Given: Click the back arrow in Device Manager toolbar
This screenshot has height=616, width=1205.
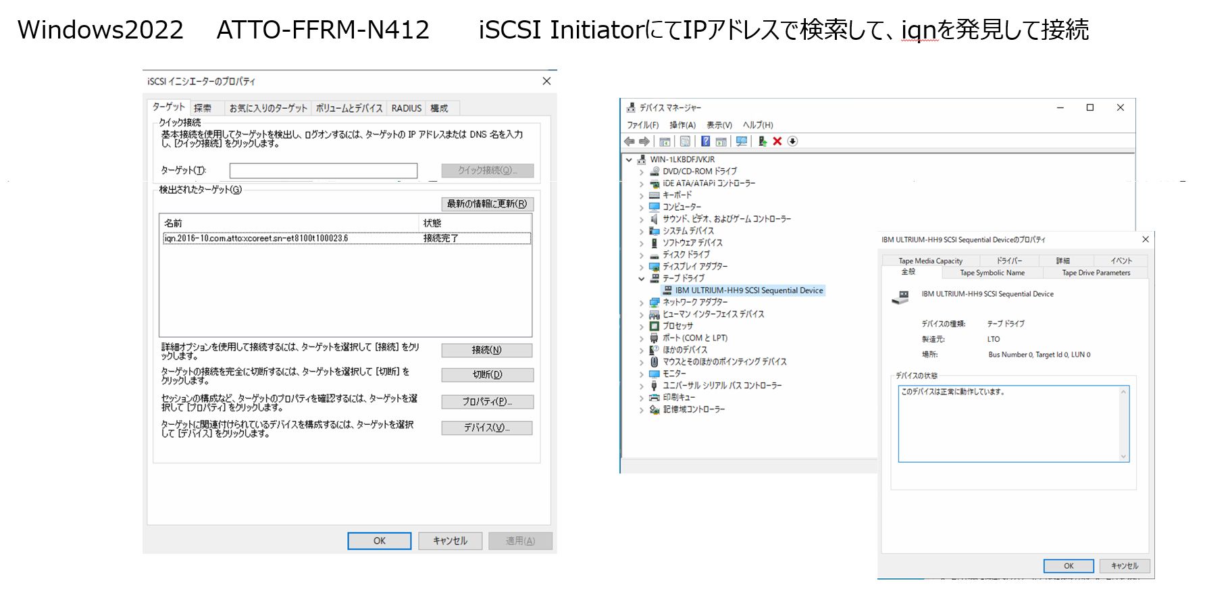Looking at the screenshot, I should click(x=630, y=141).
